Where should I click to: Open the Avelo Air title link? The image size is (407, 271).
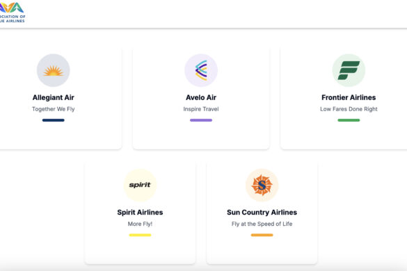coord(201,97)
